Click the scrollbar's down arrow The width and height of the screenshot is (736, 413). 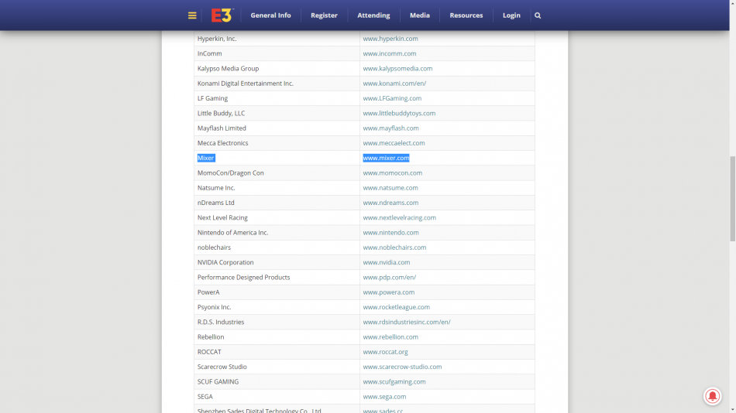coord(732,410)
